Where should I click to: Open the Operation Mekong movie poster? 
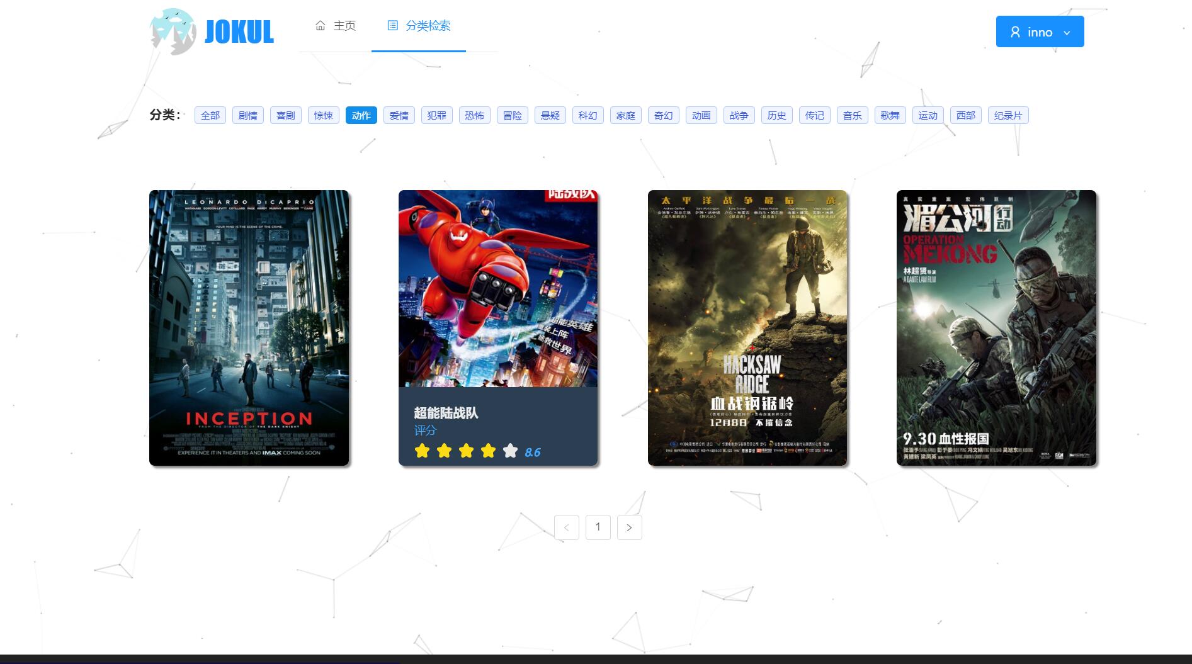[996, 328]
